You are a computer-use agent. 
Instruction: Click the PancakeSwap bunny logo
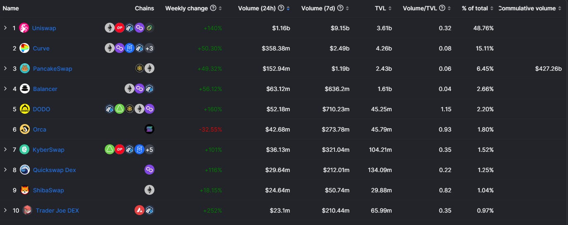pos(25,69)
